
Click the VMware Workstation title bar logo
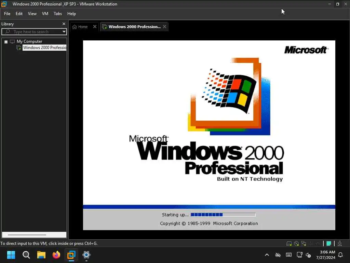[x=4, y=4]
